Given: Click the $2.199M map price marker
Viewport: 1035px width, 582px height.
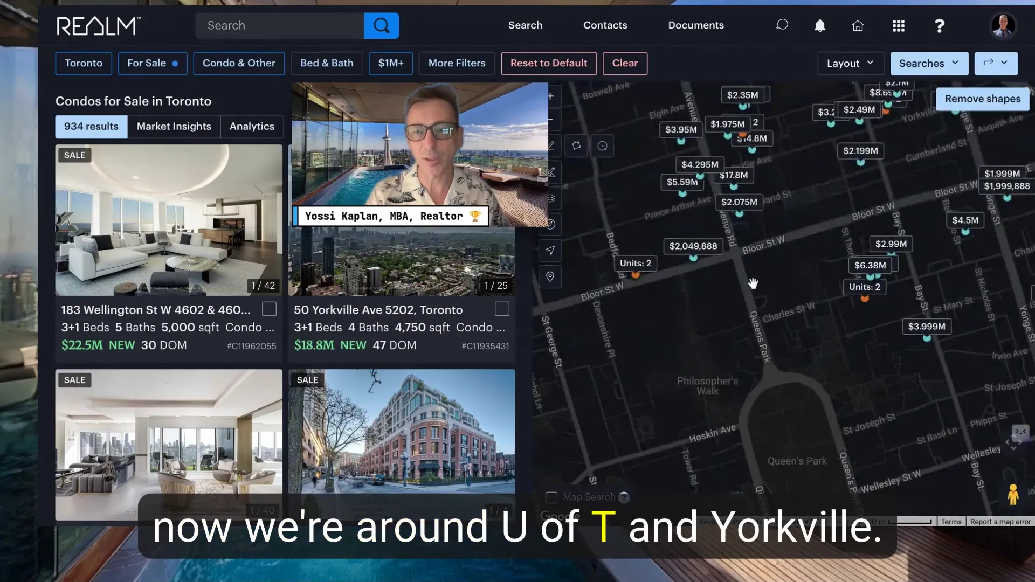Looking at the screenshot, I should click(x=860, y=151).
